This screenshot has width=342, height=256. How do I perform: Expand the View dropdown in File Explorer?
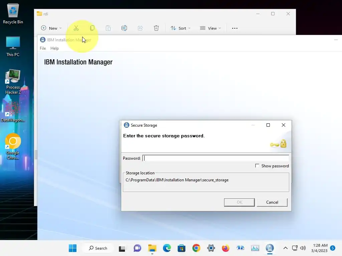coord(210,28)
